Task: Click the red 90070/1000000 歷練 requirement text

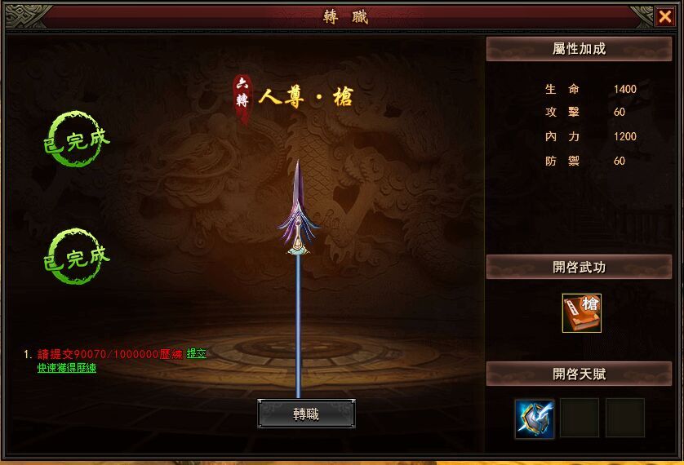Action: tap(110, 354)
